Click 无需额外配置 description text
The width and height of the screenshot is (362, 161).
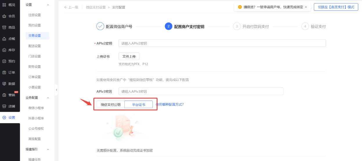pos(125,151)
